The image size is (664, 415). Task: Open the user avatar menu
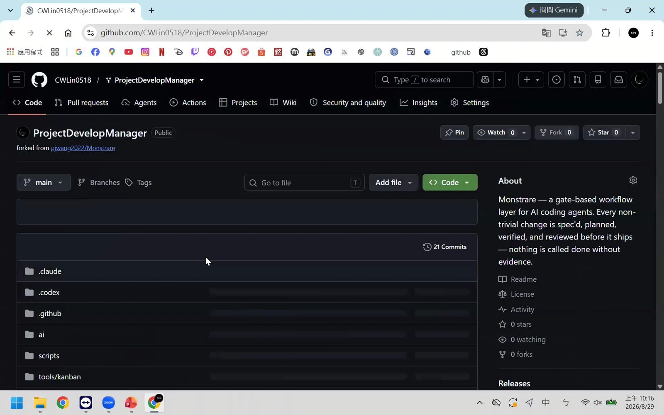point(640,80)
